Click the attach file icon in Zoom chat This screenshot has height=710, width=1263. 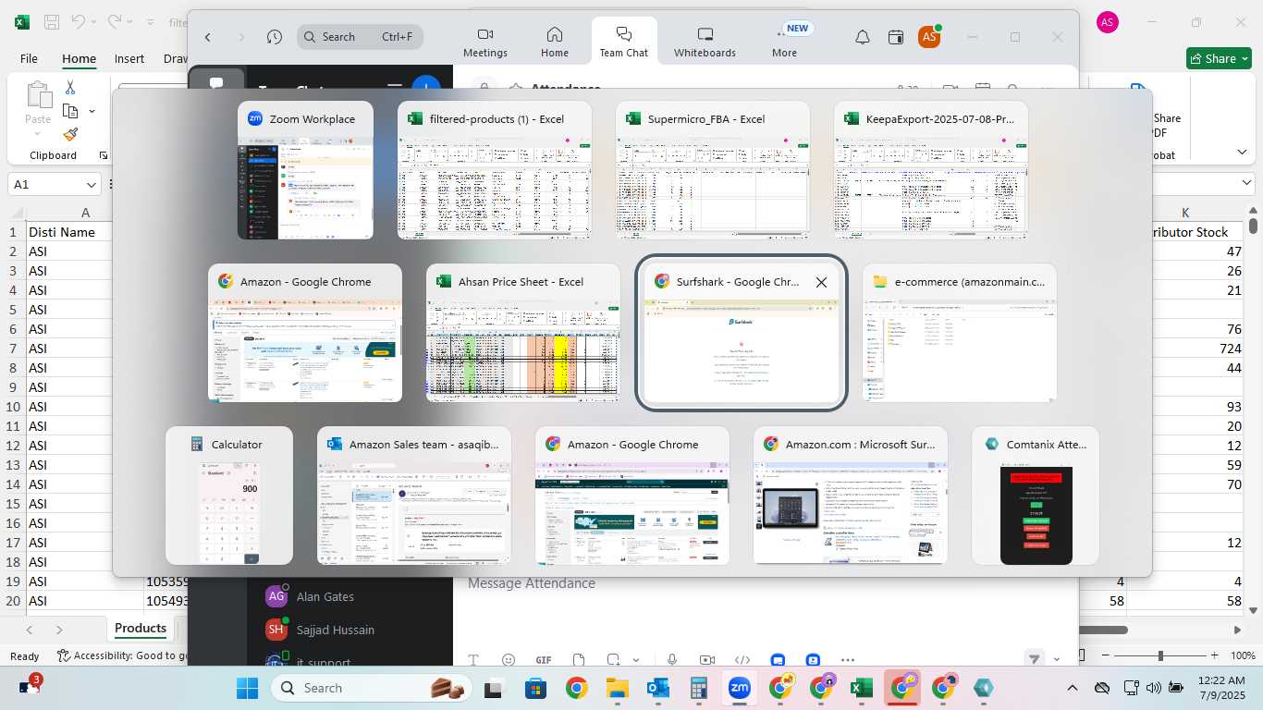click(x=579, y=660)
